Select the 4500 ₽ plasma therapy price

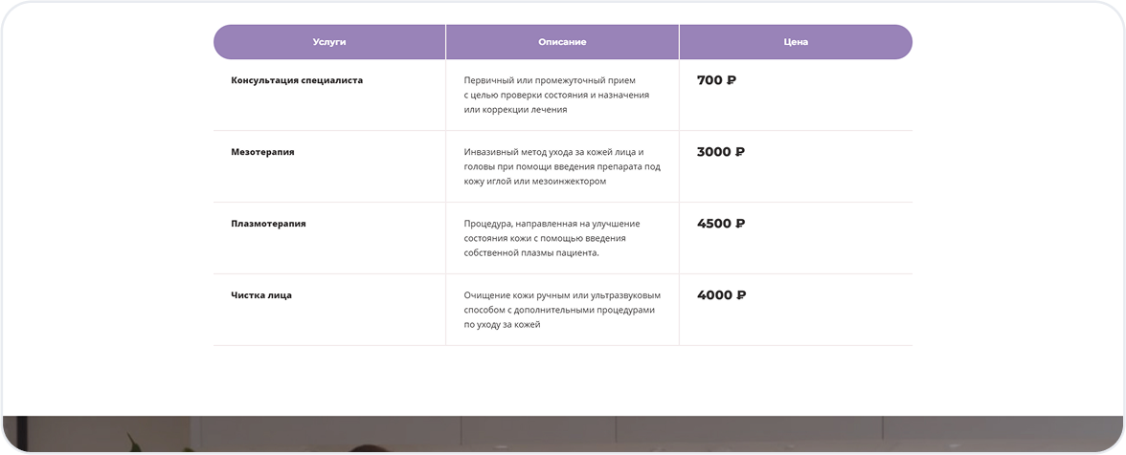click(x=720, y=224)
